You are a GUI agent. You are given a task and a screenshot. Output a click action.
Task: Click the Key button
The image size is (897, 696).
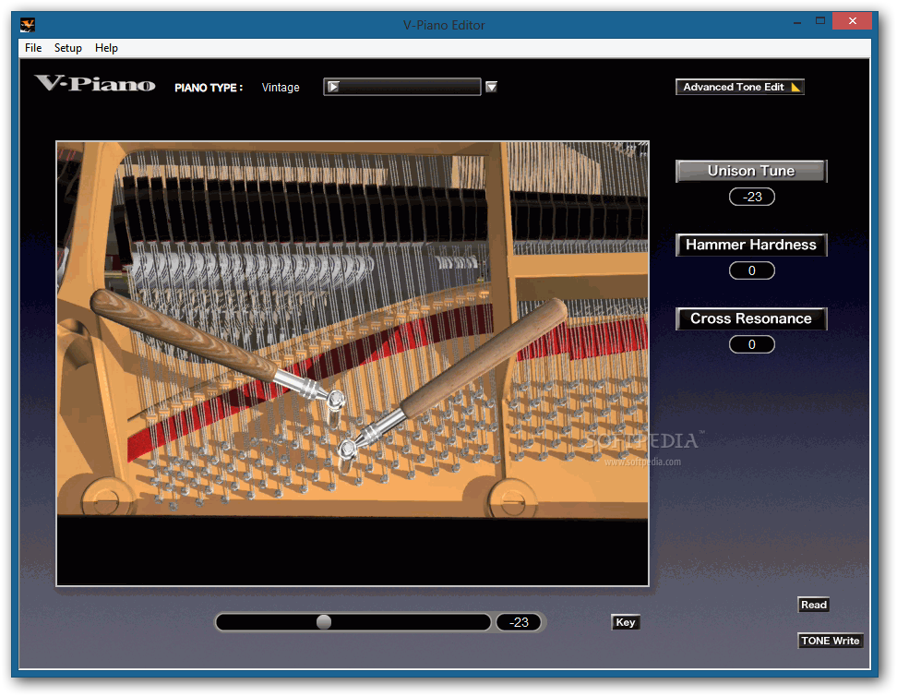click(x=626, y=622)
